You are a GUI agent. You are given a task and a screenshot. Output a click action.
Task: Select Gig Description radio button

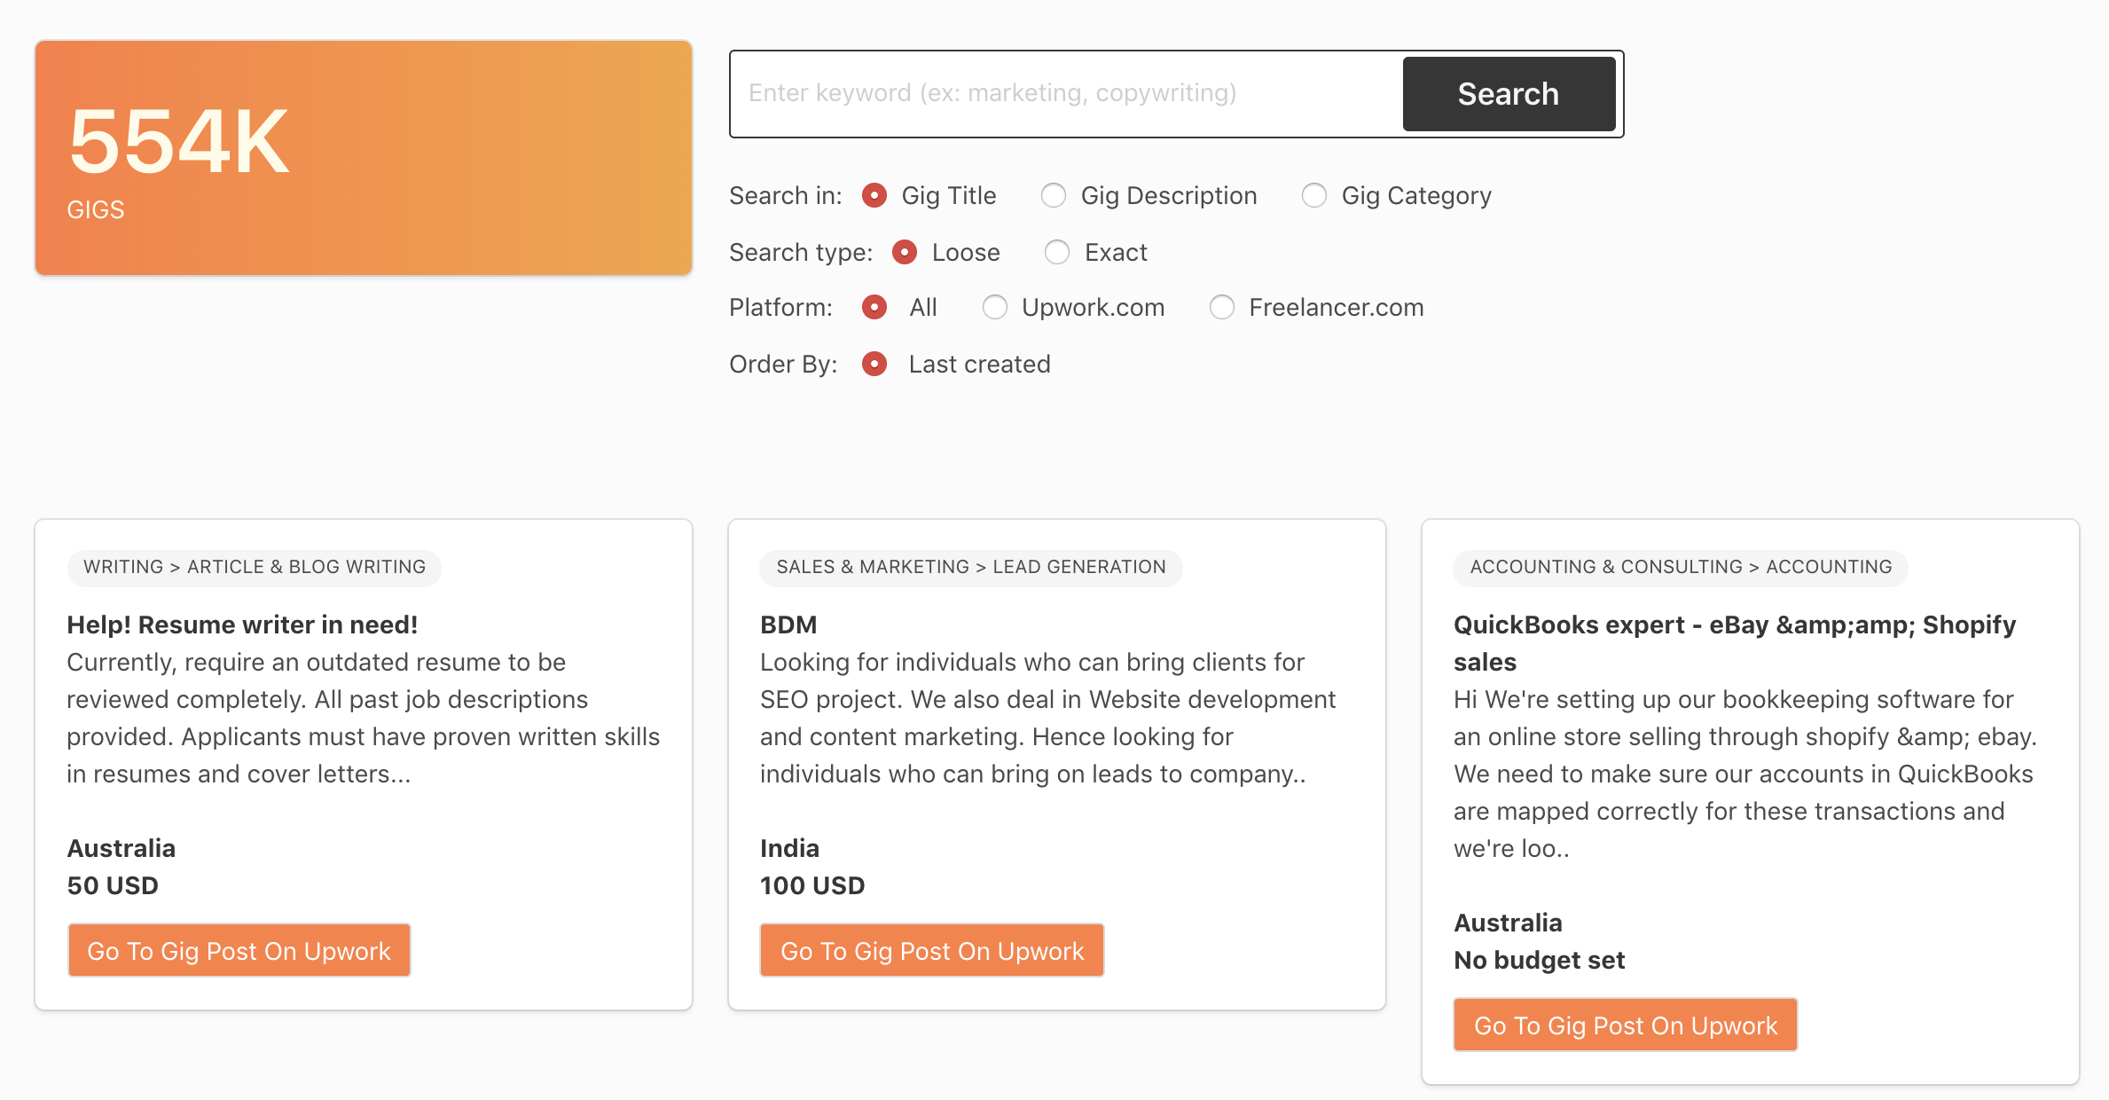(x=1054, y=195)
